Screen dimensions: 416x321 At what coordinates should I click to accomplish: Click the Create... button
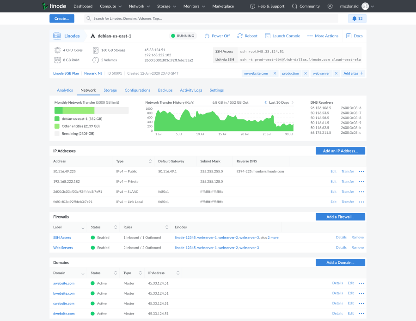pos(62,18)
